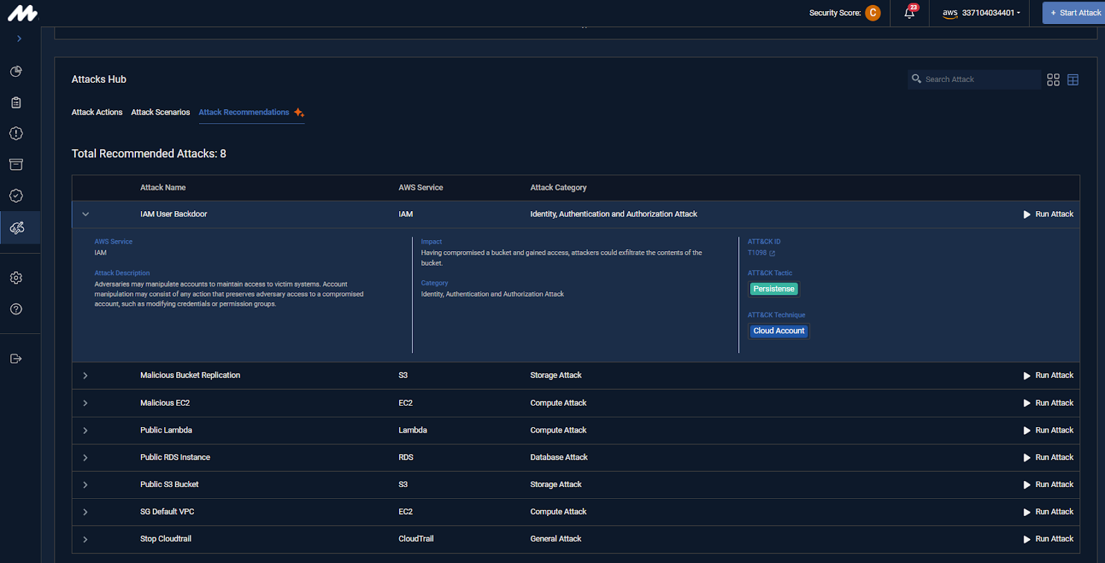Click the Database Attack category cell
Image resolution: width=1105 pixels, height=563 pixels.
559,457
